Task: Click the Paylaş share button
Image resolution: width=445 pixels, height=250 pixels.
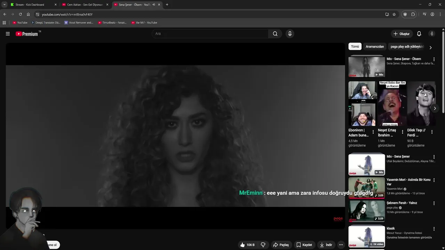Action: tap(281, 245)
